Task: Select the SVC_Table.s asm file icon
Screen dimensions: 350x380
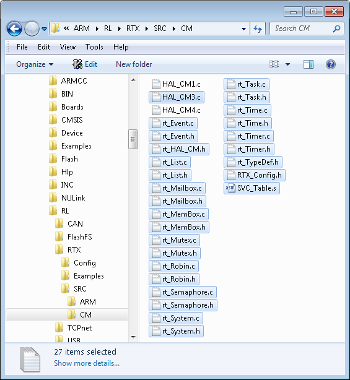Action: 230,188
